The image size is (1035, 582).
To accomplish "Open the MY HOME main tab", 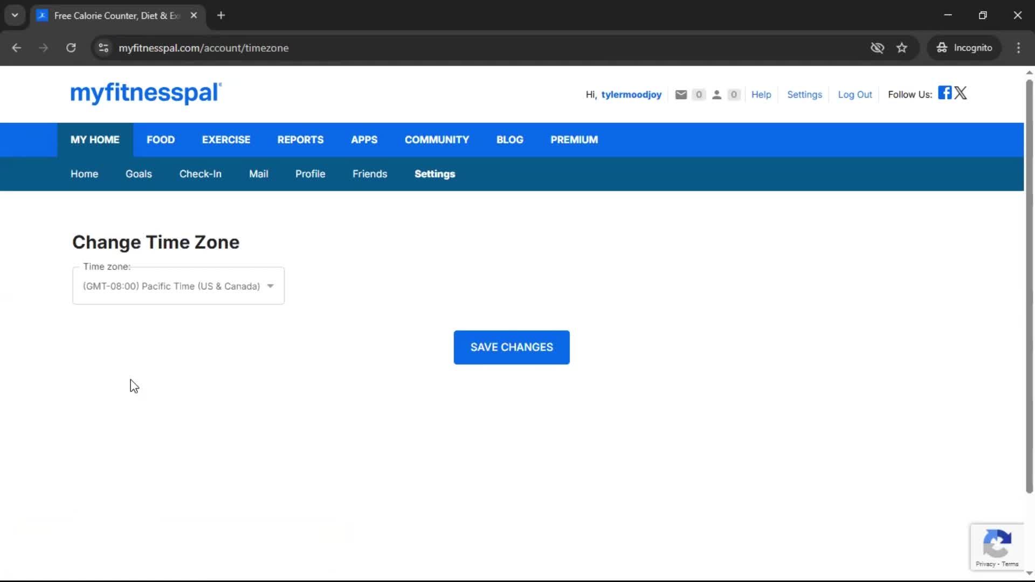I will 95,140.
